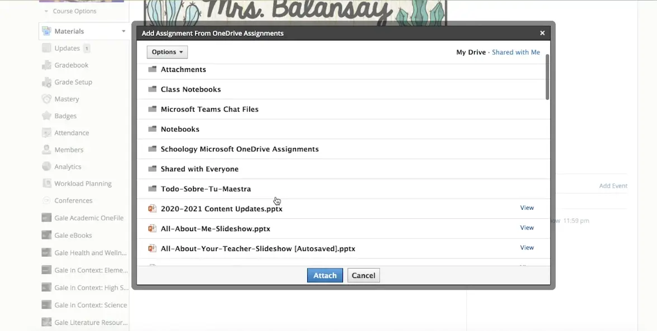The height and width of the screenshot is (331, 657).
Task: Expand the Materials dropdown in sidebar
Action: (x=123, y=31)
